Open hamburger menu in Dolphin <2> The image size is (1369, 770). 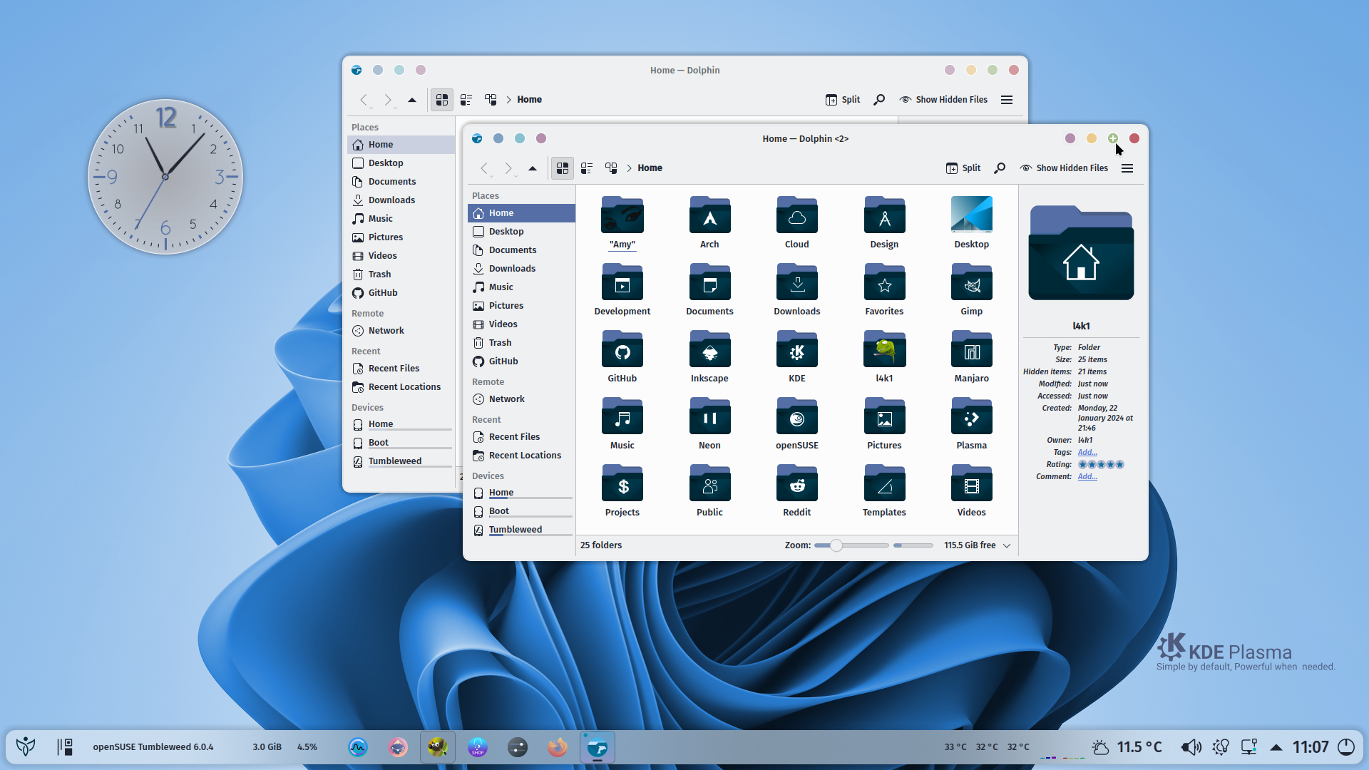[1127, 168]
